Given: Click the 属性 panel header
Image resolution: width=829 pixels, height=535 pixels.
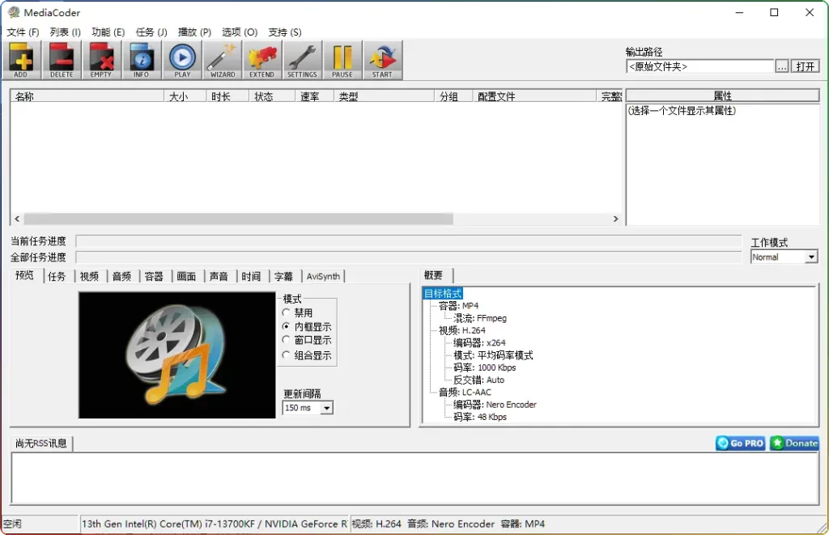Looking at the screenshot, I should click(723, 96).
